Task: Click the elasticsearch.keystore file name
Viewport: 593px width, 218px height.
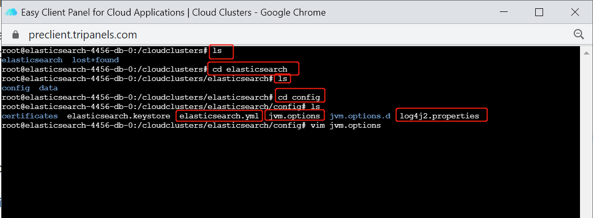Action: [x=119, y=116]
